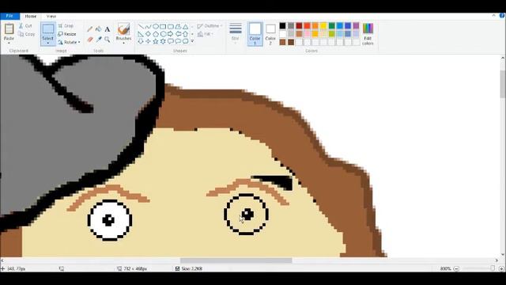Switch to the Home tab
This screenshot has width=506, height=285.
tap(31, 16)
